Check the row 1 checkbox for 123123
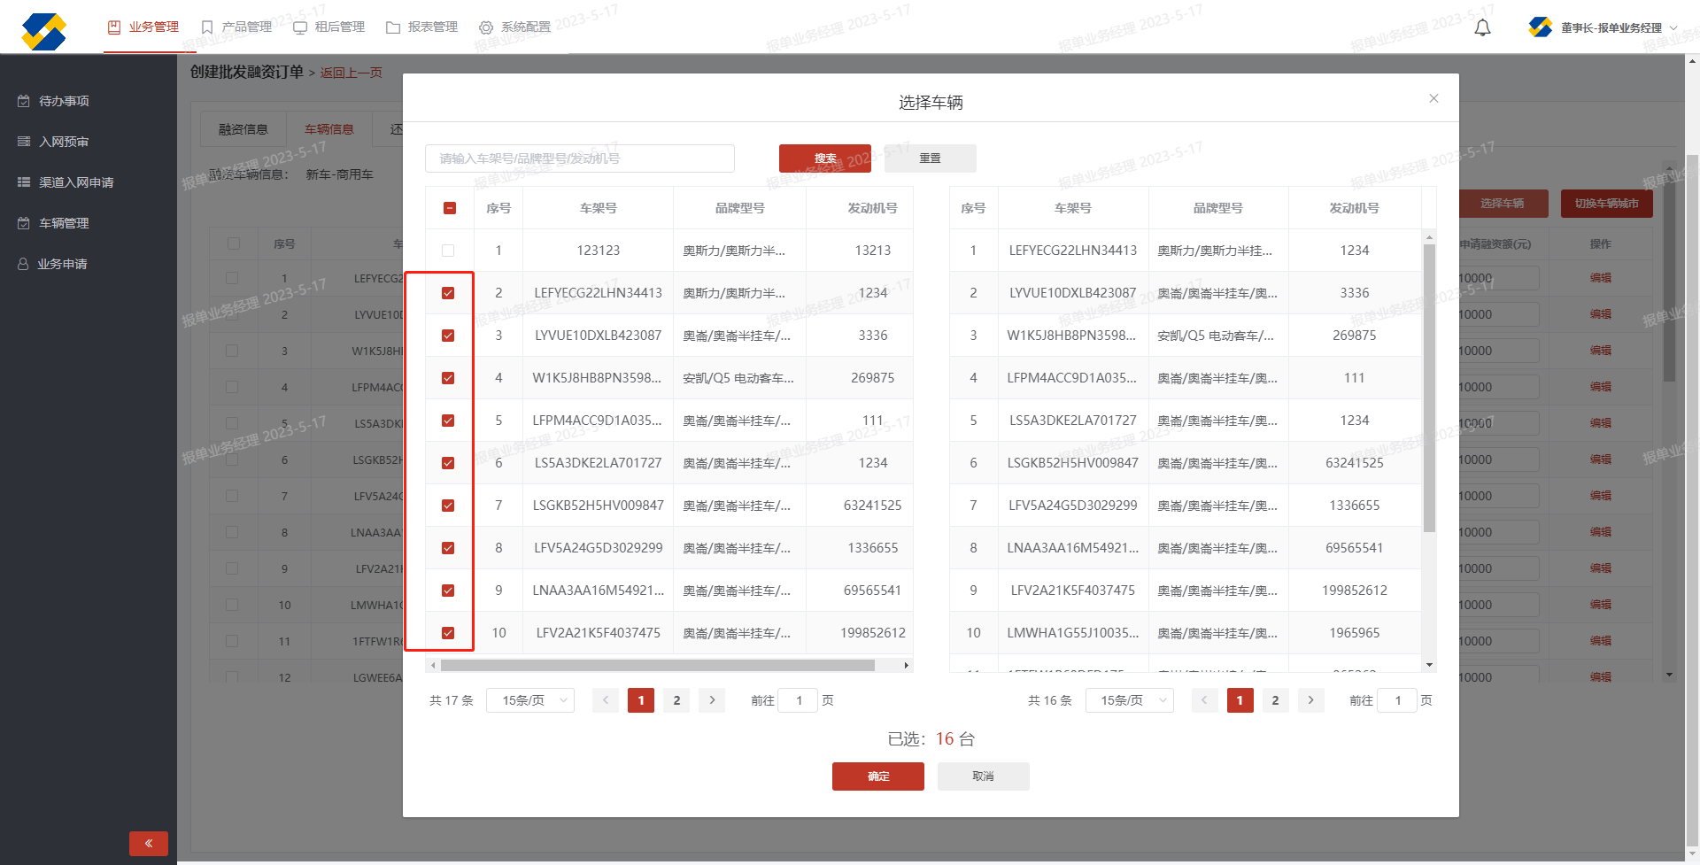1700x865 pixels. point(448,251)
